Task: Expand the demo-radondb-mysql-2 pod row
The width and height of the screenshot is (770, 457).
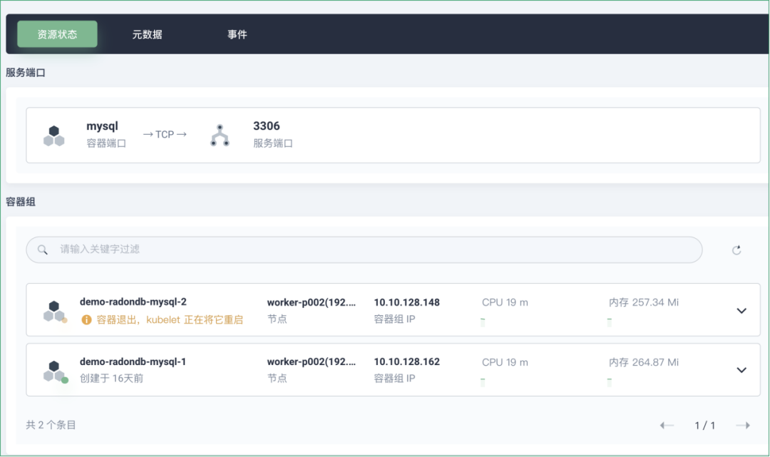Action: [x=741, y=311]
